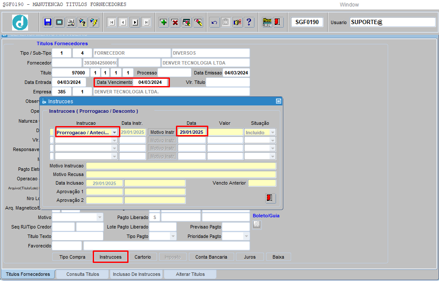Click the Data field showing 29/01/2025 in Instrucoes
The image size is (439, 281).
pos(192,132)
